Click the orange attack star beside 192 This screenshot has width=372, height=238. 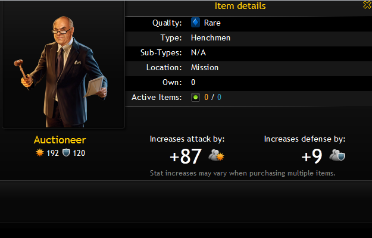tap(40, 153)
